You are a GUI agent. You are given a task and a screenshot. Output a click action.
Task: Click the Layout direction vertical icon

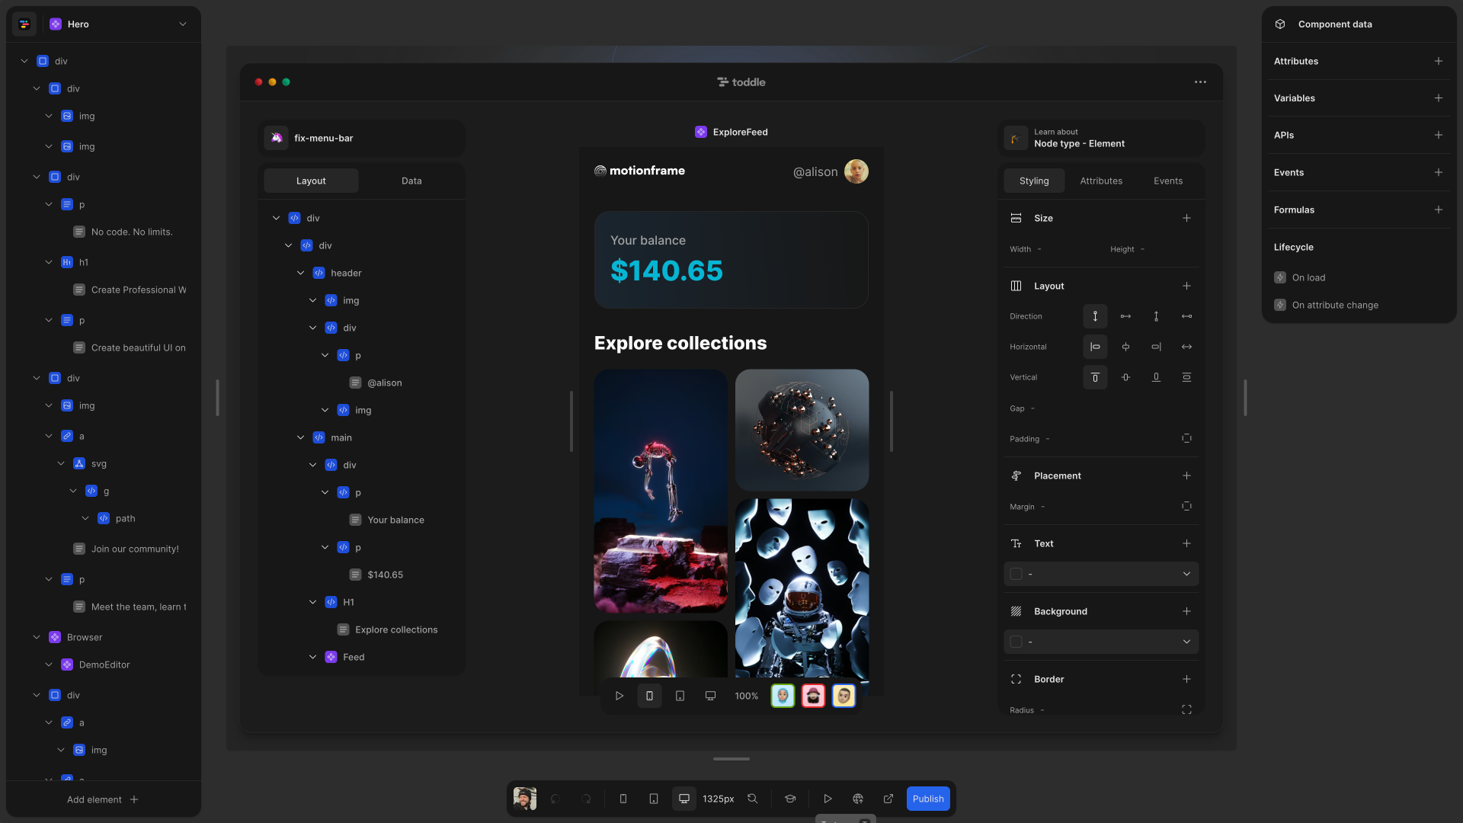tap(1094, 316)
